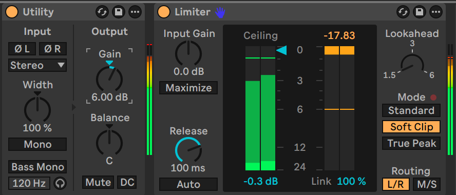The image size is (456, 195).
Task: Select Standard limiter mode
Action: pos(411,110)
